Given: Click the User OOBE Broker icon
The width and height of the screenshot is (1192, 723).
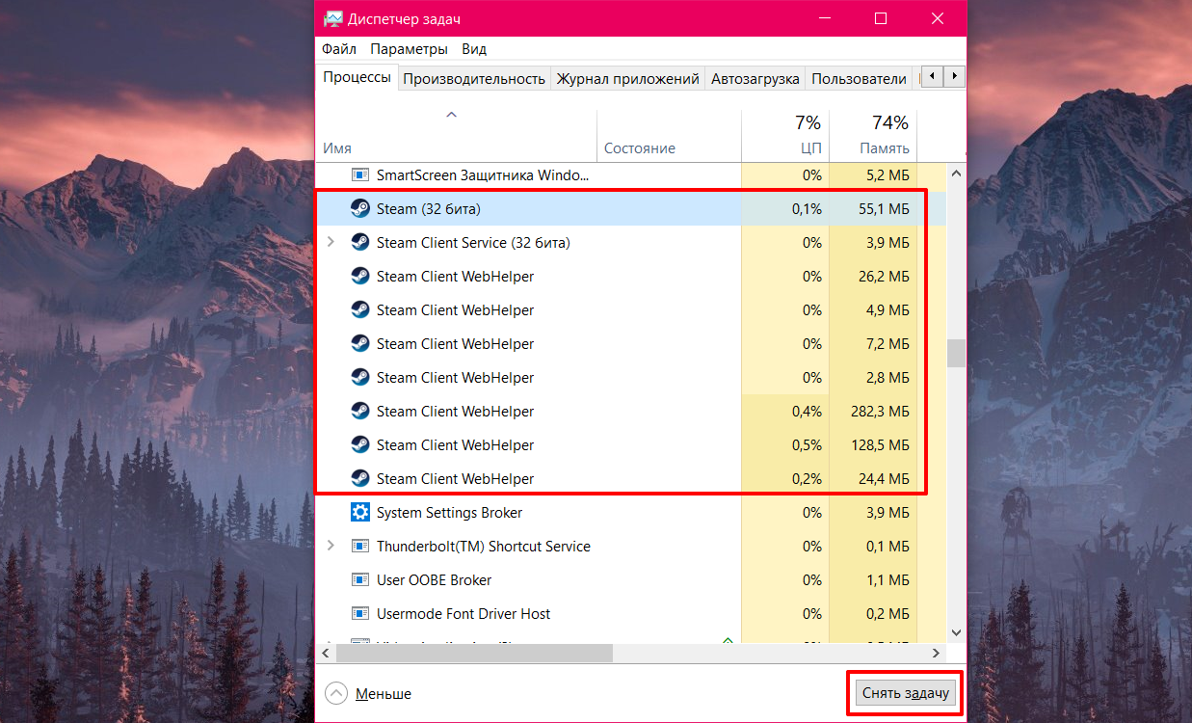Looking at the screenshot, I should (x=360, y=580).
